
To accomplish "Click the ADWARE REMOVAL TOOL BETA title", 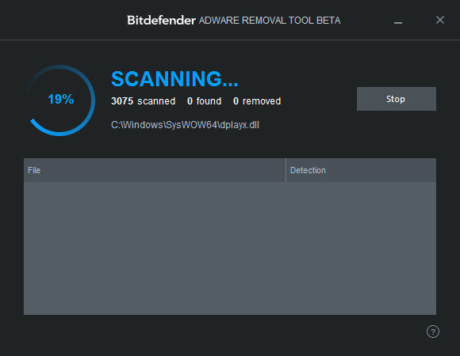I will point(270,21).
